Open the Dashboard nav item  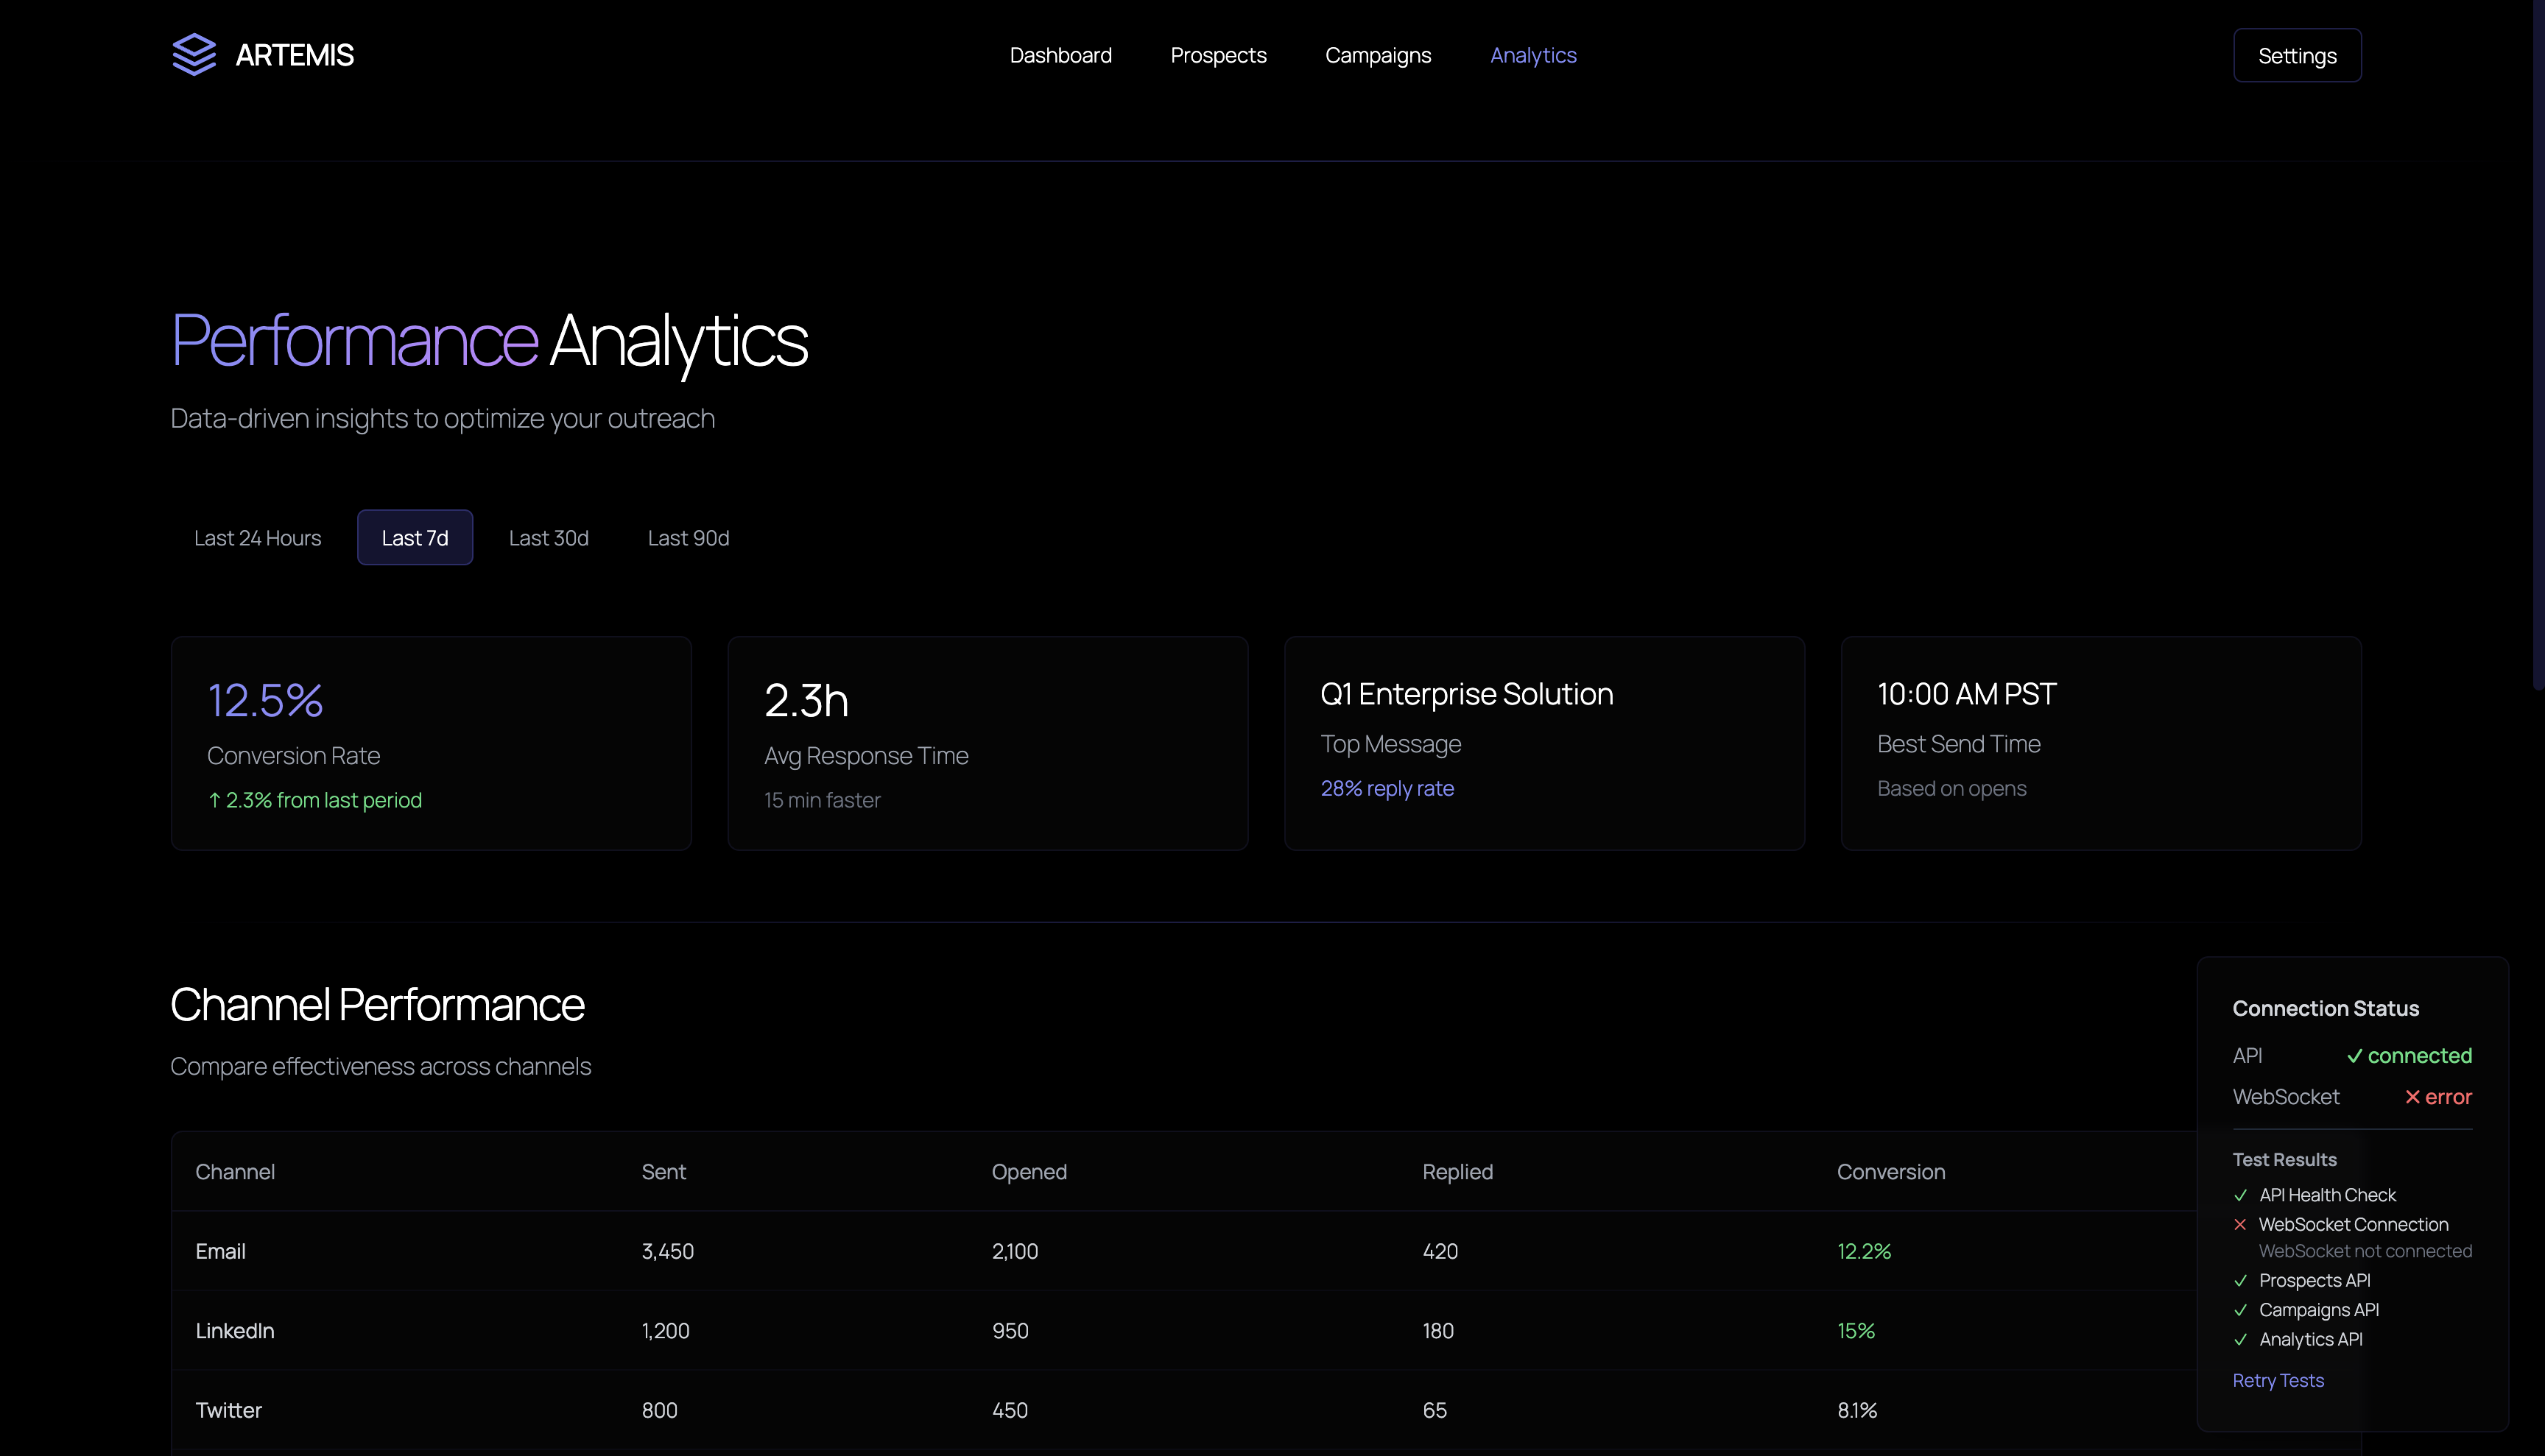coord(1060,55)
